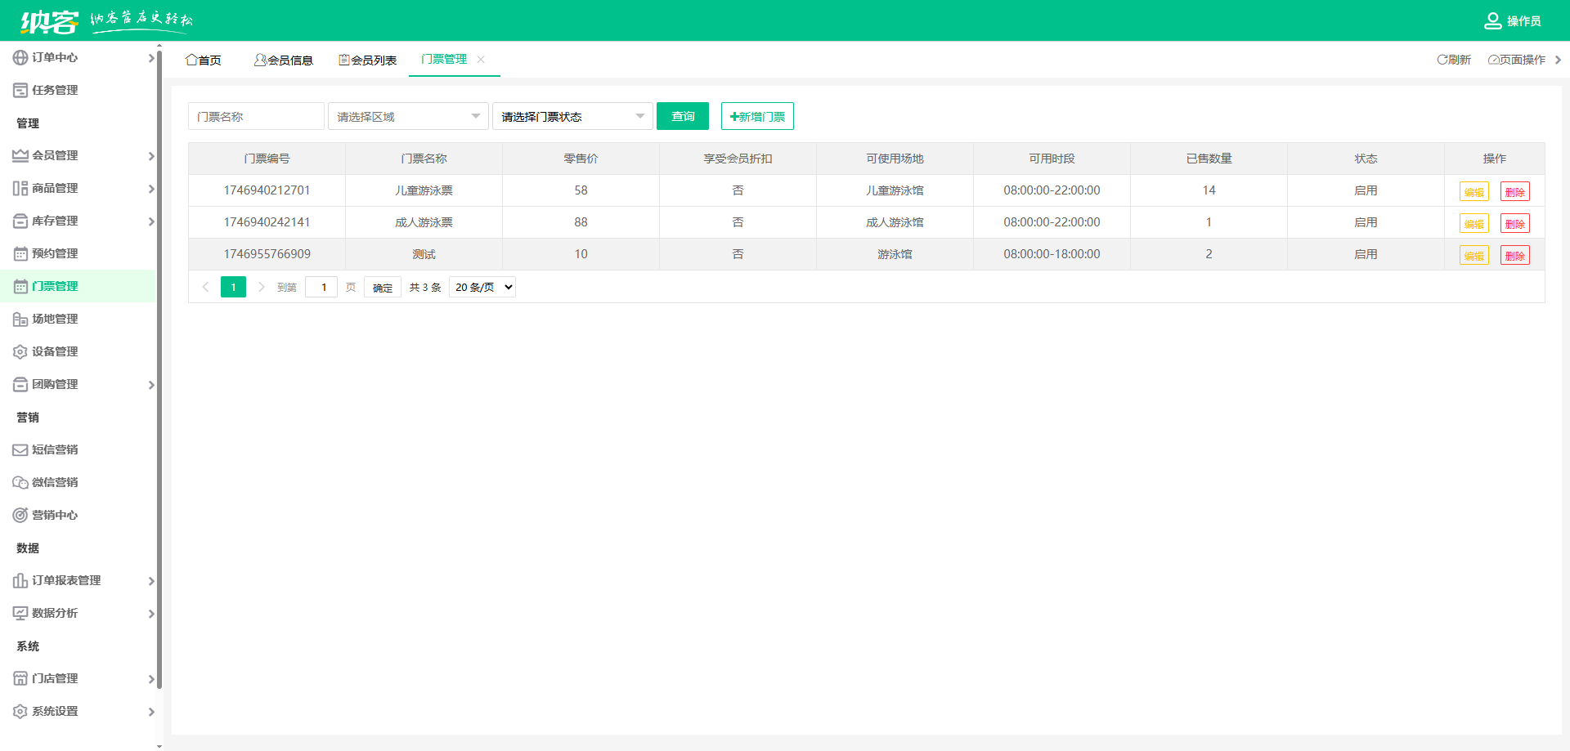Switch to the 会员列表 tab
This screenshot has width=1570, height=751.
coord(368,60)
